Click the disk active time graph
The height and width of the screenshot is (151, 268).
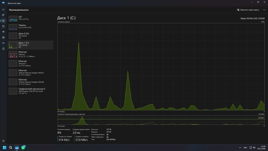tap(161, 67)
